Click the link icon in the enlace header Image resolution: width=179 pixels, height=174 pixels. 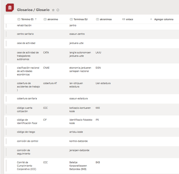[124, 19]
